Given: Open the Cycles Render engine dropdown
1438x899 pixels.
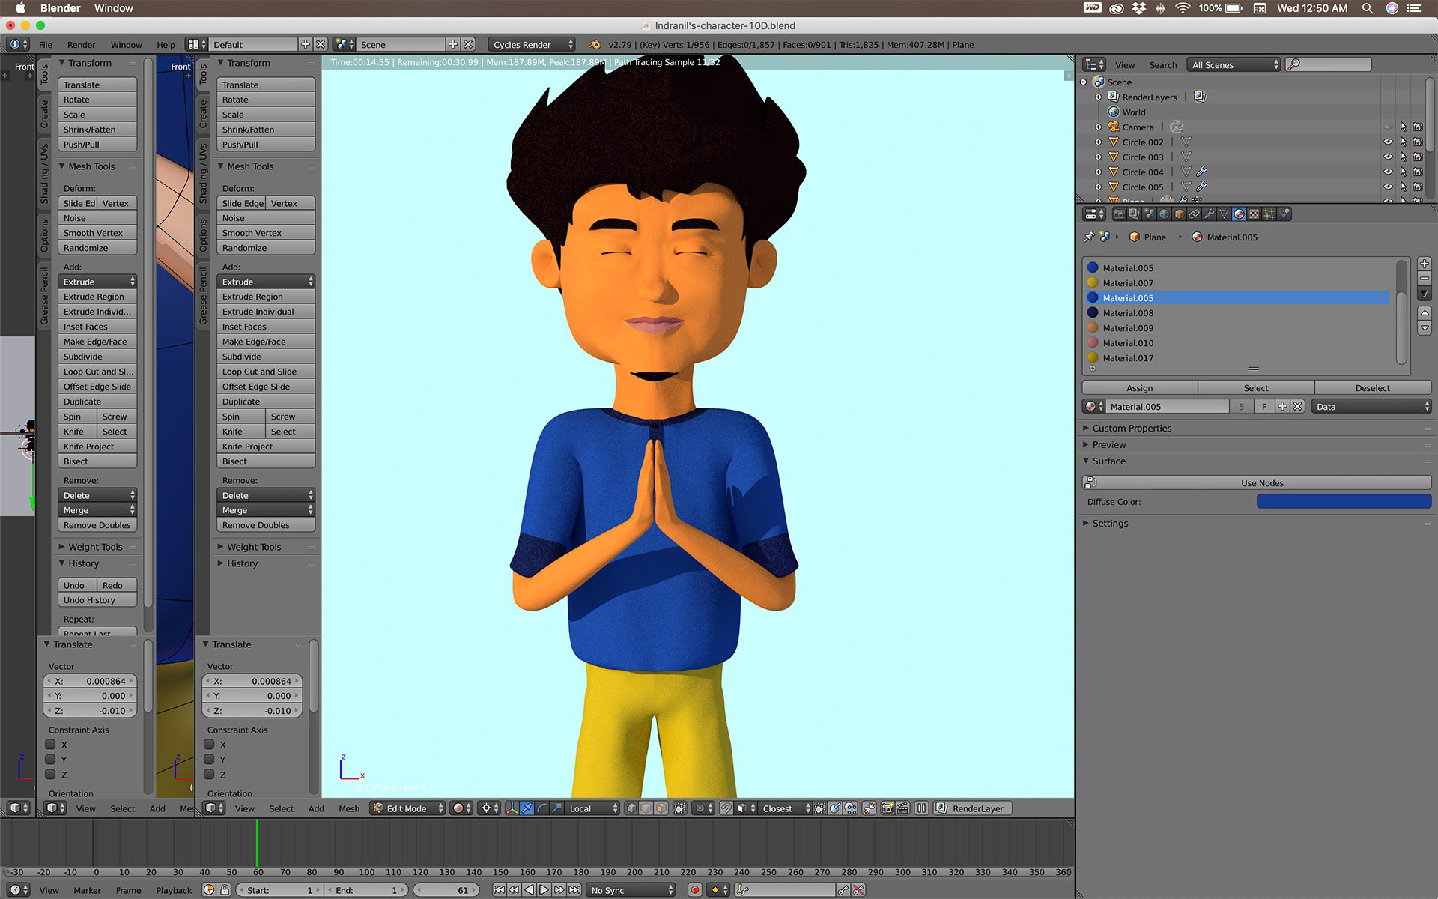Looking at the screenshot, I should (x=532, y=45).
